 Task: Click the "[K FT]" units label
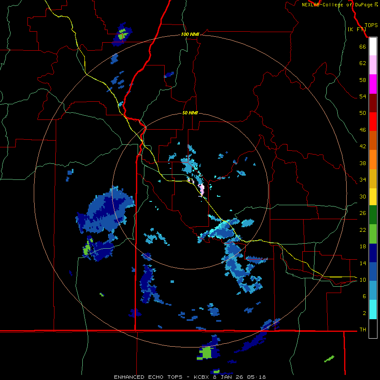pyautogui.click(x=357, y=29)
